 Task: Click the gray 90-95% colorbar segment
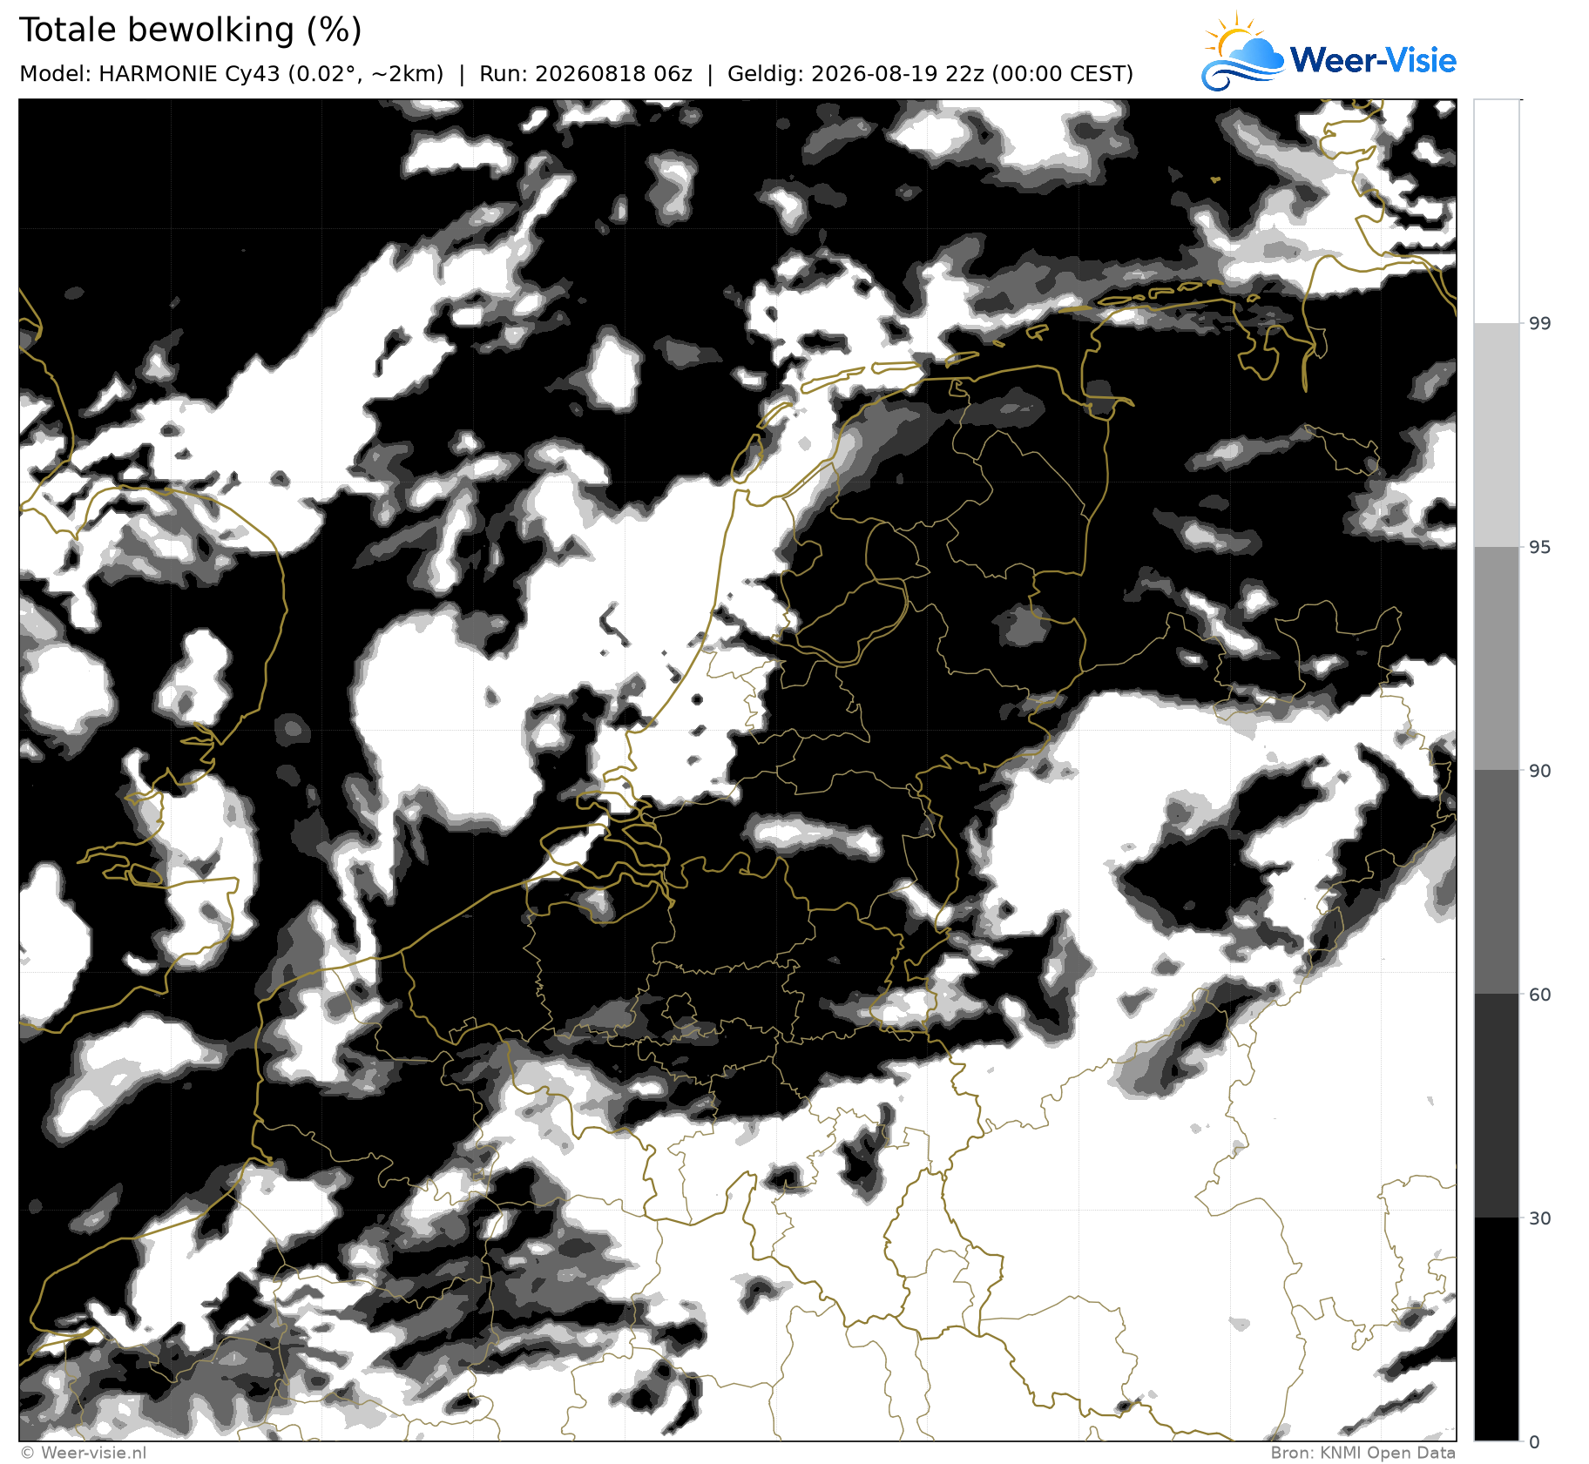pyautogui.click(x=1496, y=658)
